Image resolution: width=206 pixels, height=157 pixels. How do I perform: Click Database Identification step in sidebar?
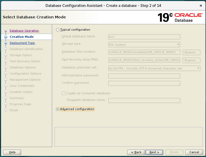point(26,49)
